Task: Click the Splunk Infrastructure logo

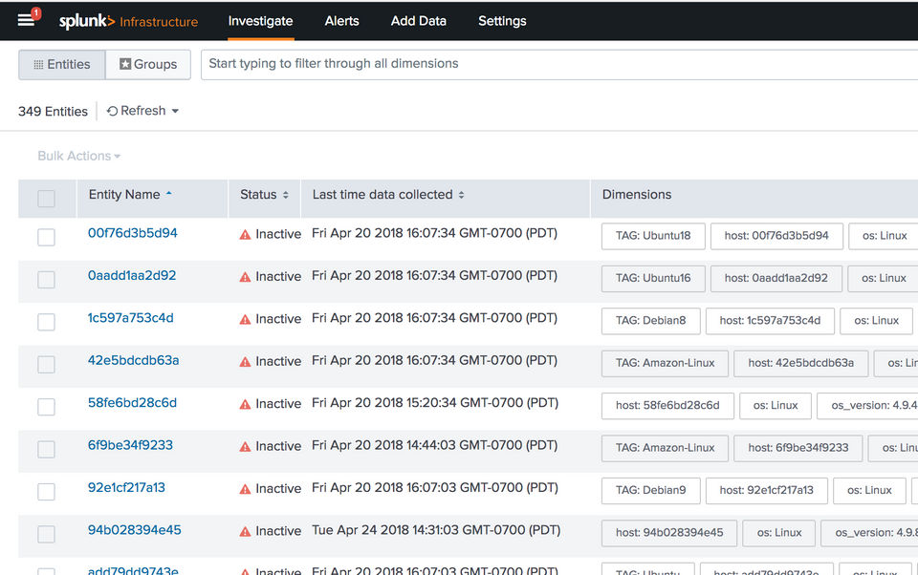Action: [128, 22]
